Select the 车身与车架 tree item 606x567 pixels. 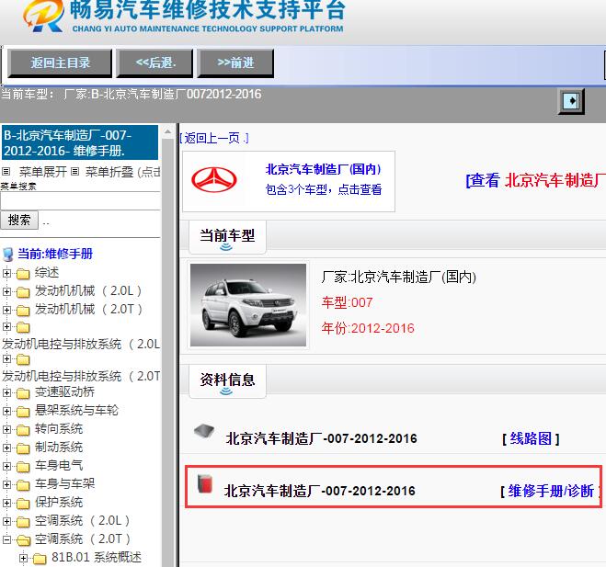pyautogui.click(x=64, y=484)
